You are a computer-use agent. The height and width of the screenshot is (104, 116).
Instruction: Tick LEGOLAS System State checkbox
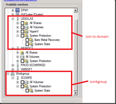point(27,44)
